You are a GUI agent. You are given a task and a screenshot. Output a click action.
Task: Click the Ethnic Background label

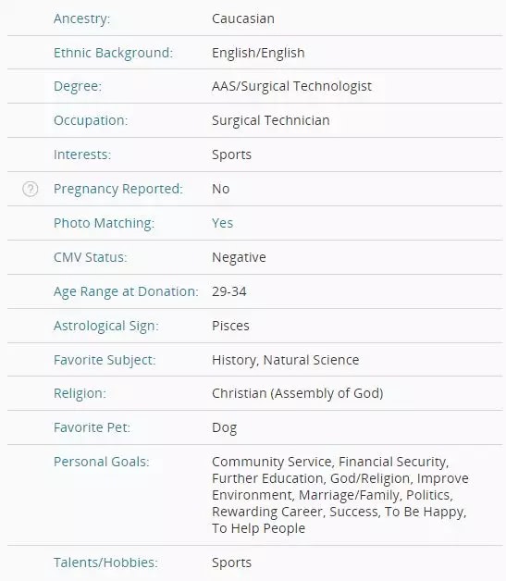[113, 53]
